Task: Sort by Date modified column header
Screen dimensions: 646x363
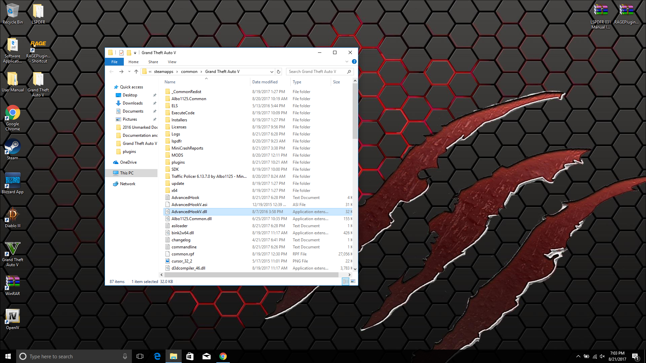Action: click(x=265, y=82)
